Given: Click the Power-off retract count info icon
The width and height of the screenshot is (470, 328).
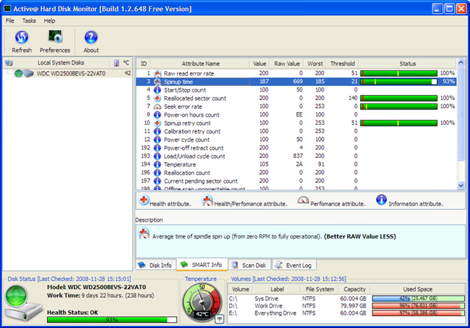Looking at the screenshot, I should (157, 148).
